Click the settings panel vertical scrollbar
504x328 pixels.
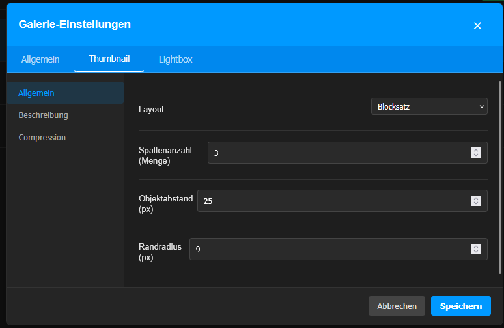pos(500,177)
